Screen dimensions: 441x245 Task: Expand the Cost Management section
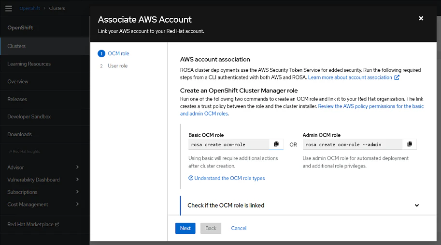(78, 205)
